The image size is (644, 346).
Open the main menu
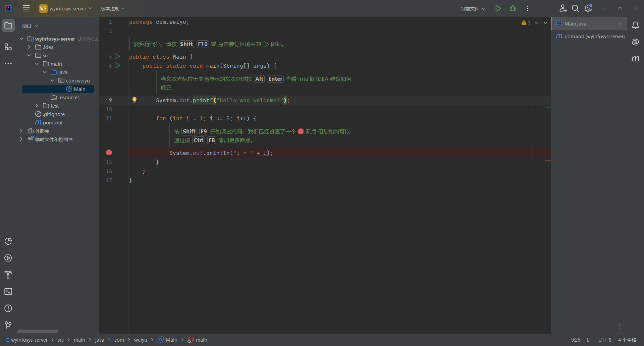26,8
